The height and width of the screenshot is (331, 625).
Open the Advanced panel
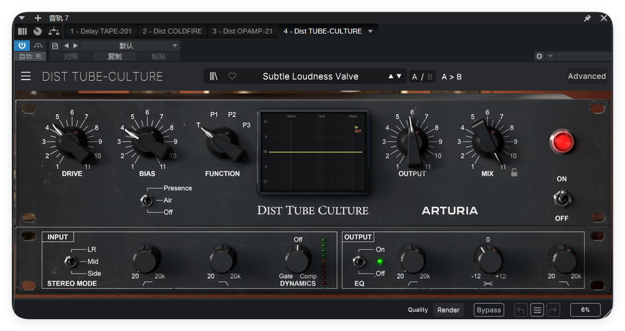[x=587, y=76]
